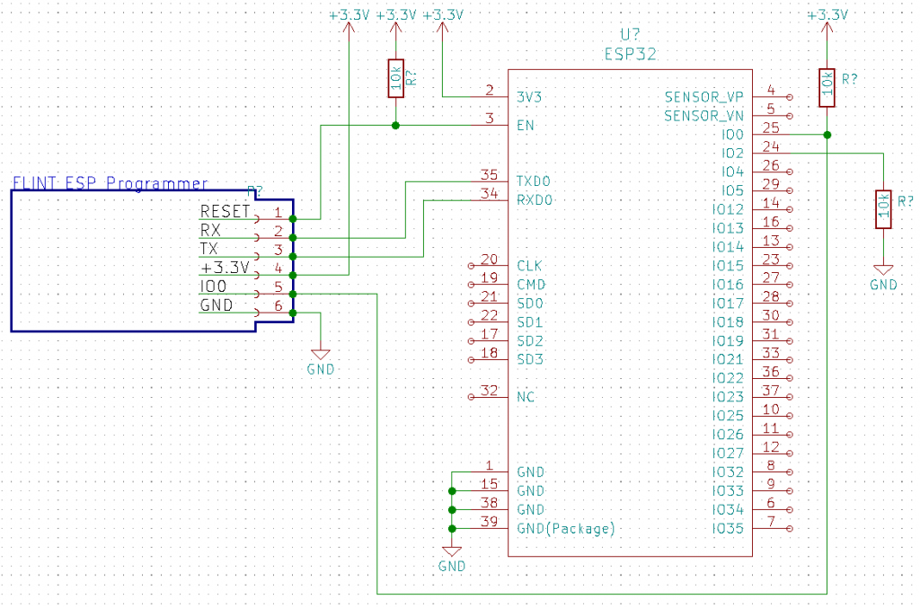Click the IO35 pin label
This screenshot has width=920, height=608.
[728, 528]
